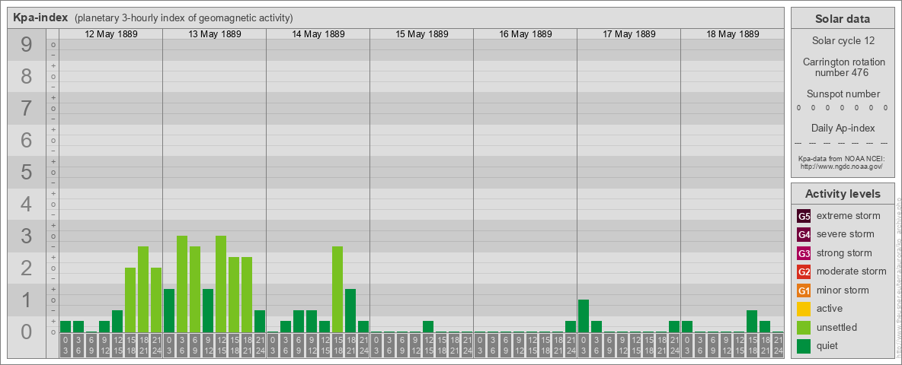Viewport: 902px width, 365px height.
Task: Click the light green unsettled swatch
Action: click(x=804, y=328)
